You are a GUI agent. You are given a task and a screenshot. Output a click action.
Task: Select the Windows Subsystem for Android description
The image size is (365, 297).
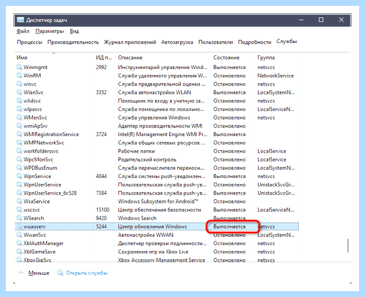pos(158,202)
